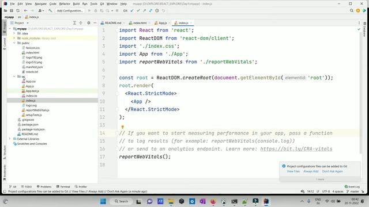Hide the Project panel with minus icon
Viewport: 369px width, 207px height.
[95, 23]
